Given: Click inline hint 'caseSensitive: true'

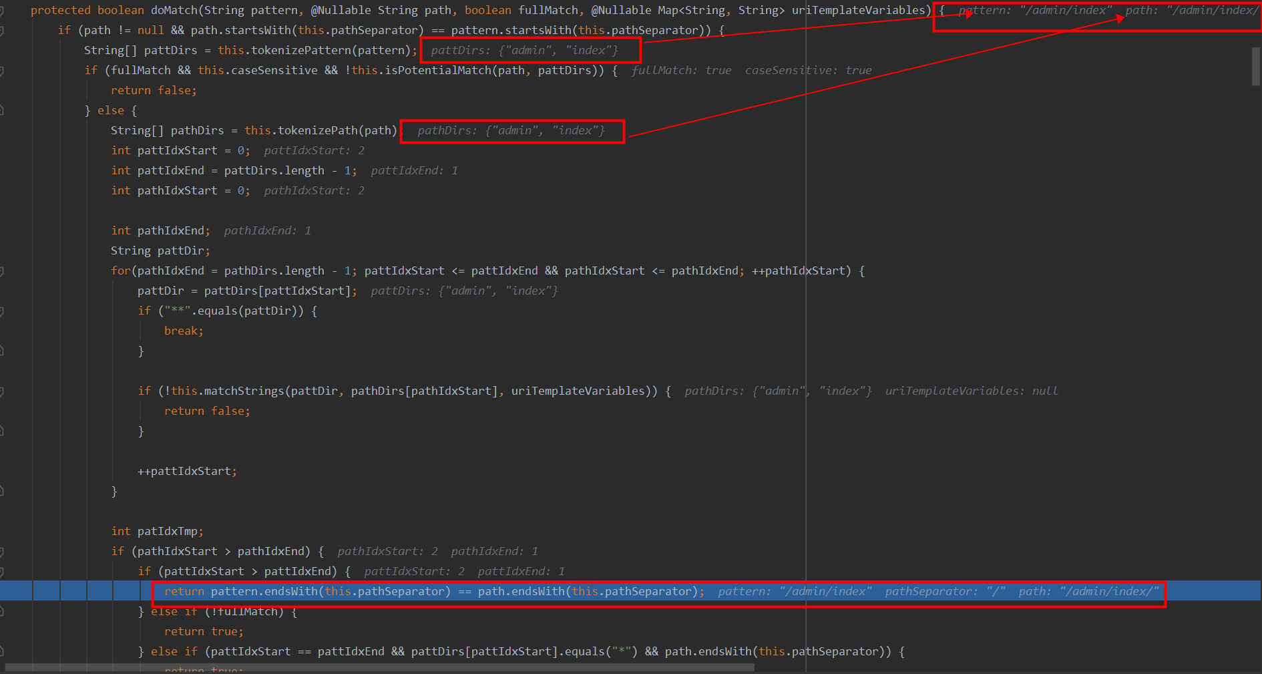Looking at the screenshot, I should [x=808, y=71].
